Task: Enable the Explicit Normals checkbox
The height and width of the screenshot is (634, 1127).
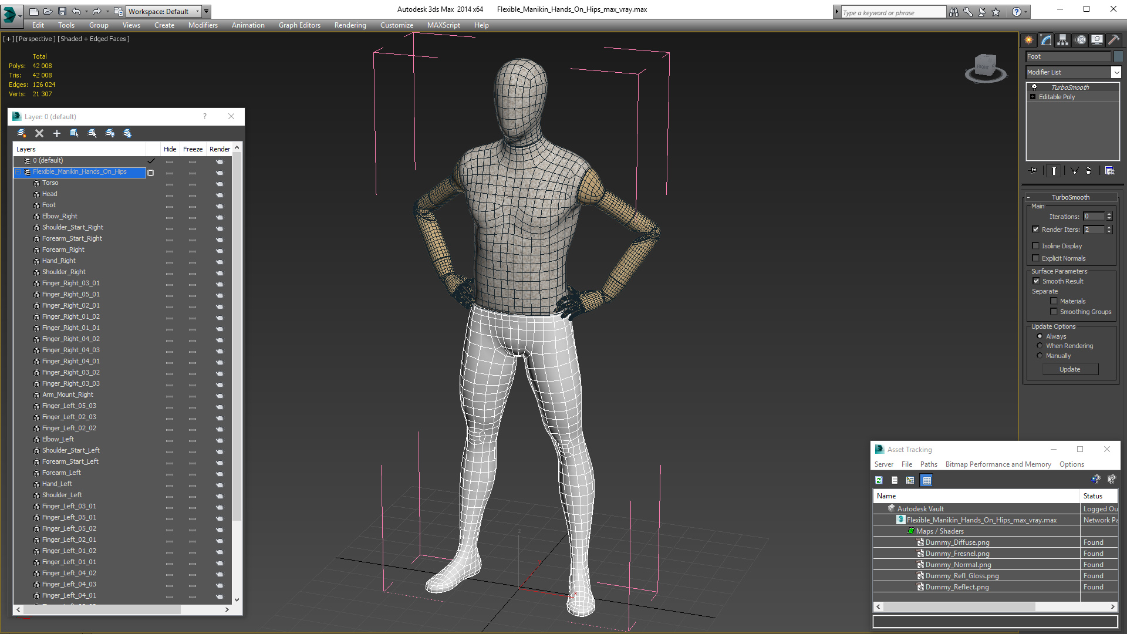Action: point(1036,258)
